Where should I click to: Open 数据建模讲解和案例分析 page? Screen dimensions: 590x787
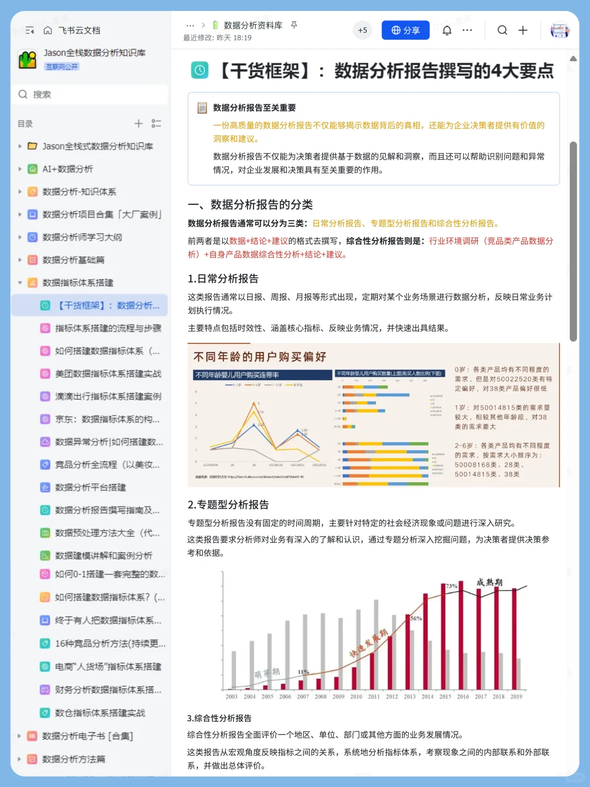click(x=103, y=555)
